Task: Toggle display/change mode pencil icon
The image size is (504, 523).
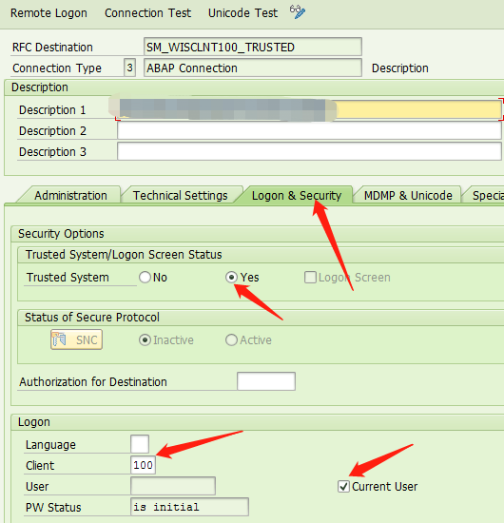Action: 298,12
